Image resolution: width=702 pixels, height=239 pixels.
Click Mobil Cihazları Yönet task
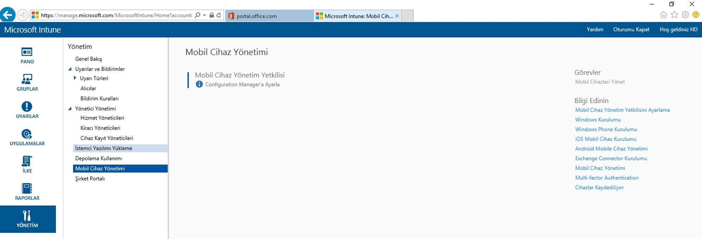pyautogui.click(x=600, y=82)
